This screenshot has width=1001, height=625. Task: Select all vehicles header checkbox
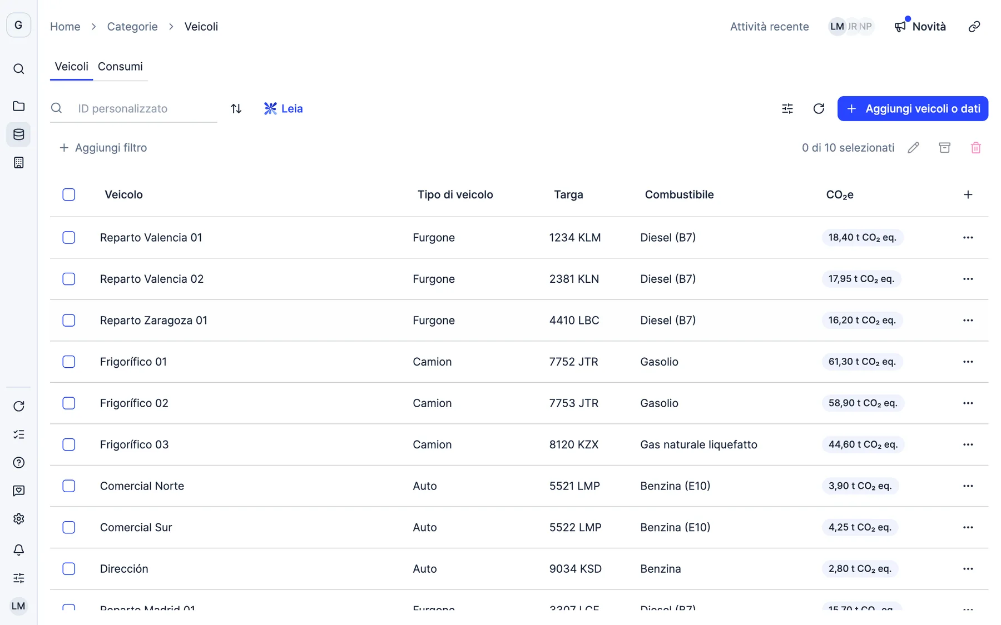point(69,194)
